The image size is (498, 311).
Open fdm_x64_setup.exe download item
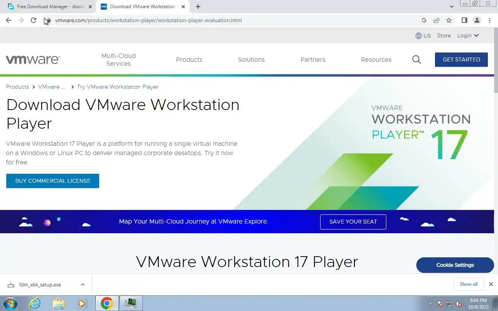[40, 285]
